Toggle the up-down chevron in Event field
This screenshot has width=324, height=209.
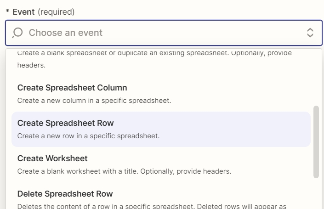click(x=310, y=33)
